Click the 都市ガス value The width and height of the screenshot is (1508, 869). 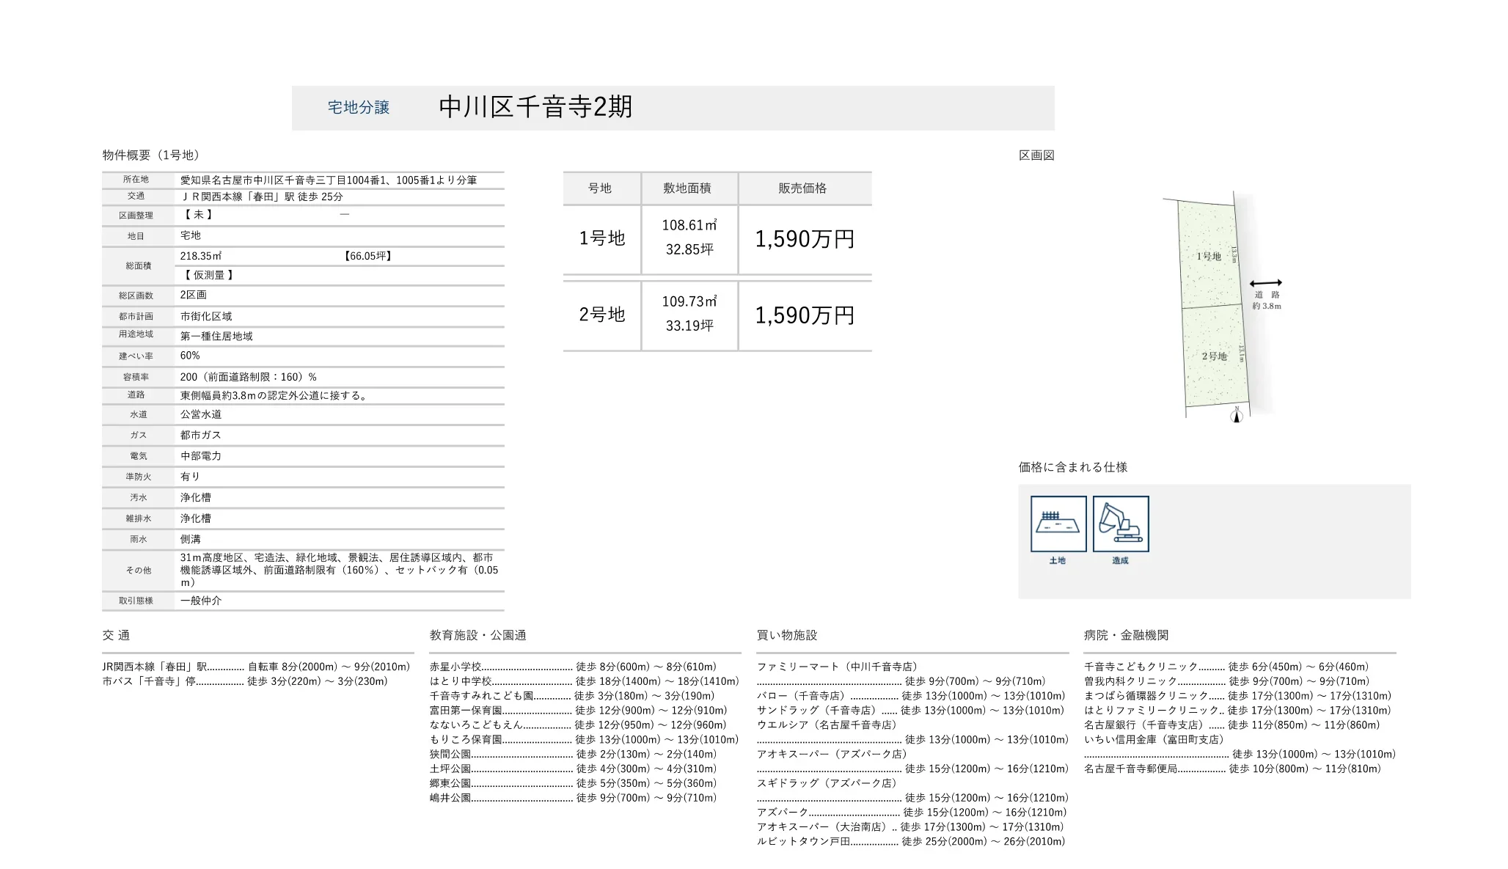[x=201, y=435]
